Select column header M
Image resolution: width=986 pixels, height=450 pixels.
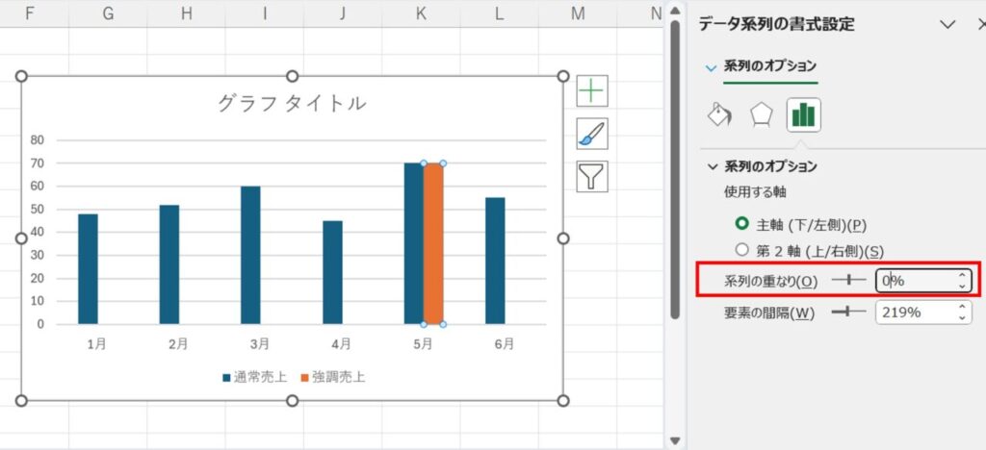pyautogui.click(x=578, y=13)
